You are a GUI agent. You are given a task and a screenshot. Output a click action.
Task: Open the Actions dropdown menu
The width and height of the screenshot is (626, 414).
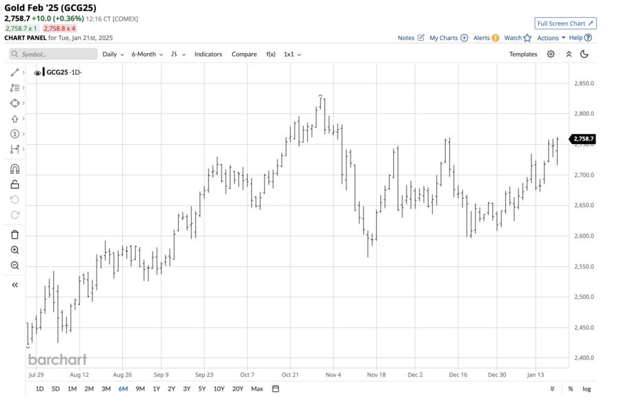point(551,38)
